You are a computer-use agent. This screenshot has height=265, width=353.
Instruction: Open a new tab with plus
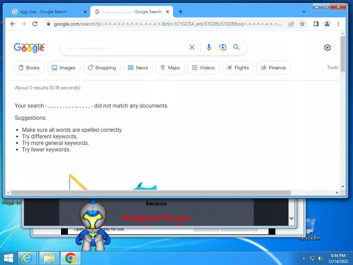click(x=181, y=12)
